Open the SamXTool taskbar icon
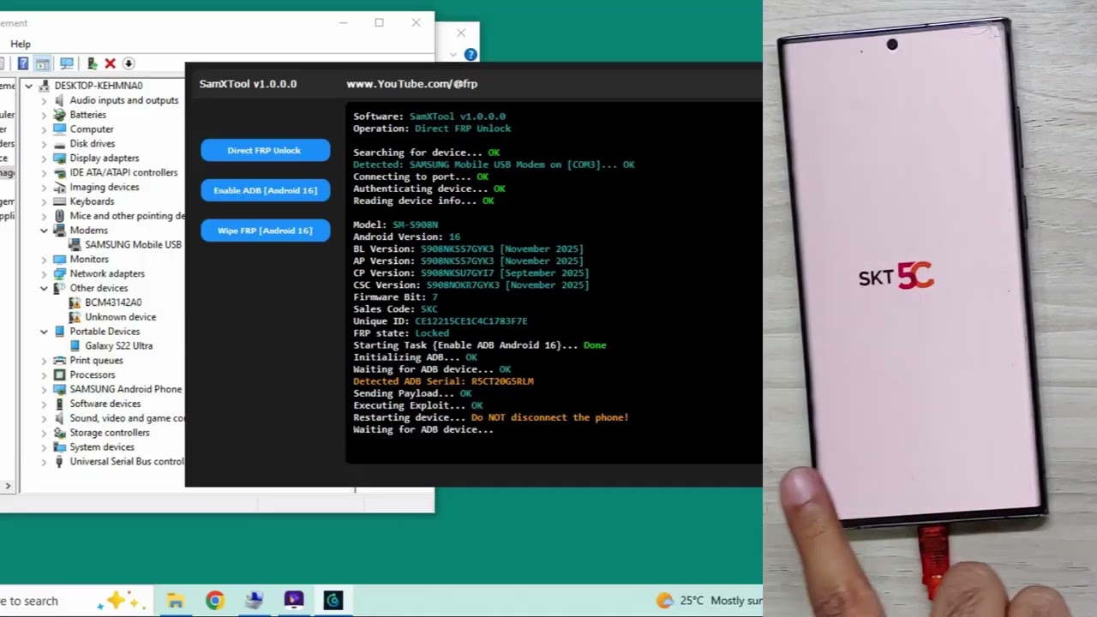The width and height of the screenshot is (1097, 617). pos(333,601)
